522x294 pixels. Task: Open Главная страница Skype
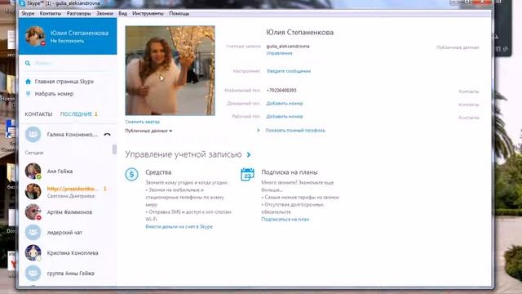(64, 82)
